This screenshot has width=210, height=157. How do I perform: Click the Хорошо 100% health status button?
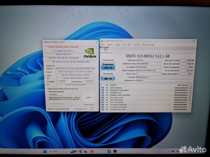pyautogui.click(x=108, y=66)
